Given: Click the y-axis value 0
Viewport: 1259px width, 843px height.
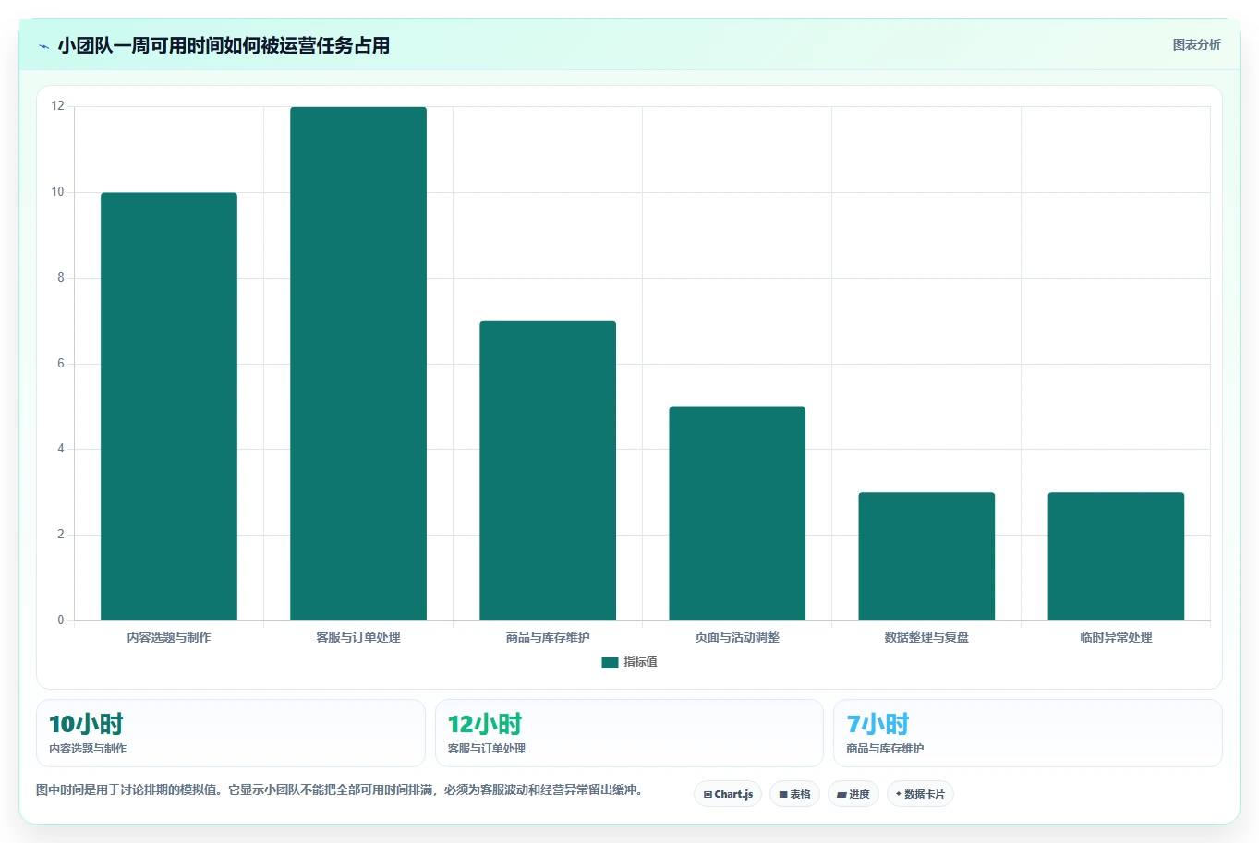Looking at the screenshot, I should [x=61, y=620].
